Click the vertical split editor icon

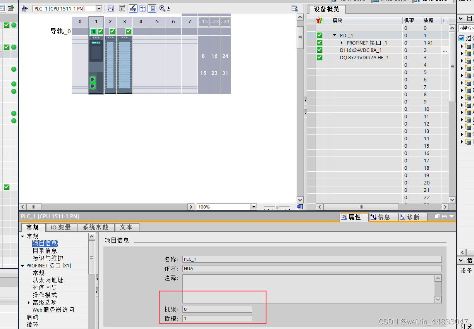click(x=152, y=9)
